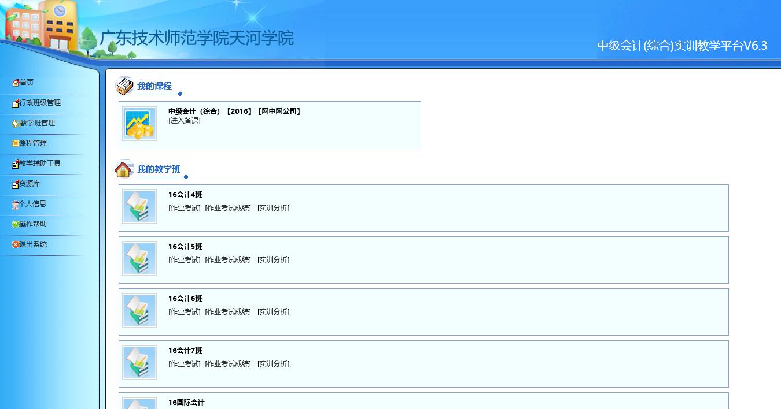Click the 16会计5班 book icon
Screen dimensions: 781x409
(139, 259)
